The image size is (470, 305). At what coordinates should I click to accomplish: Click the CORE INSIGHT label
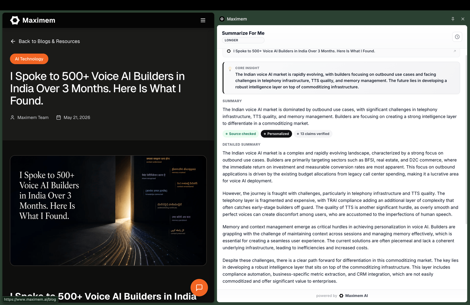(x=247, y=68)
